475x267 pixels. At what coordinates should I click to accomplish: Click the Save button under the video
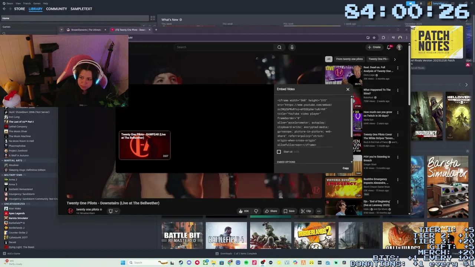(x=289, y=211)
